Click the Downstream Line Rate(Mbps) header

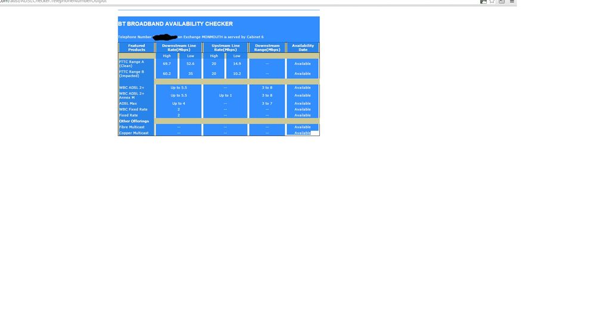178,48
